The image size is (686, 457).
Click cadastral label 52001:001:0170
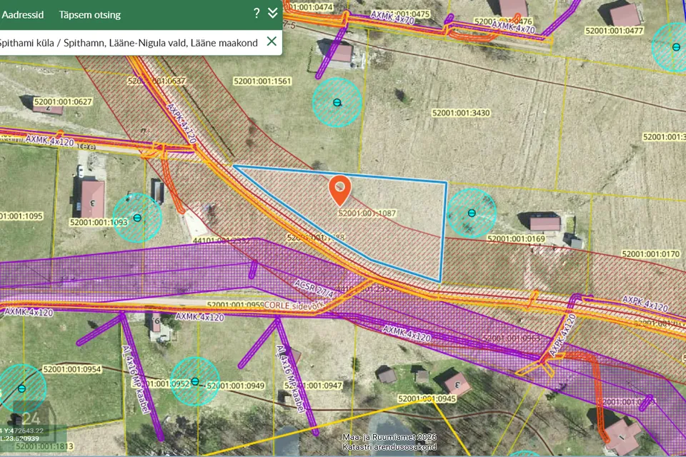651,254
